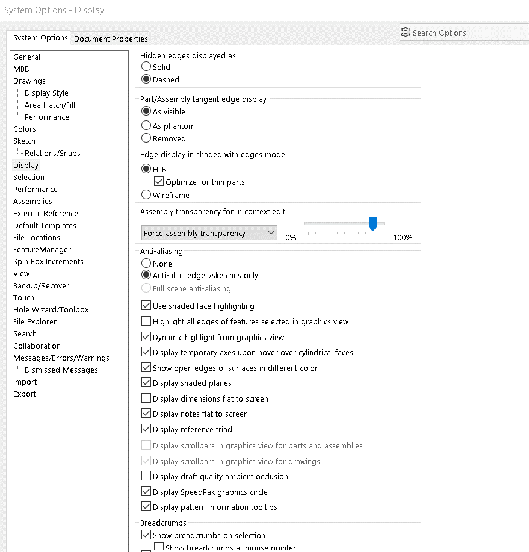The width and height of the screenshot is (529, 552).
Task: Select Dismissed Messages in the tree
Action: (61, 370)
